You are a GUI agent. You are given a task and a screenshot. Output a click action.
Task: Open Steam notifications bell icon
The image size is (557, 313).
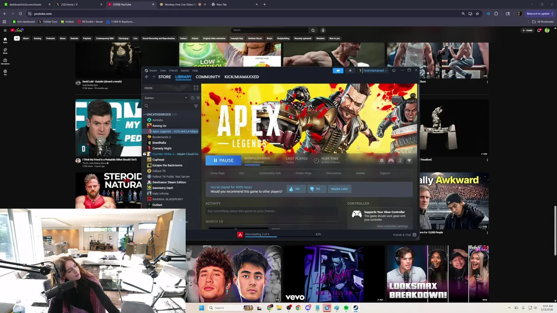[350, 70]
